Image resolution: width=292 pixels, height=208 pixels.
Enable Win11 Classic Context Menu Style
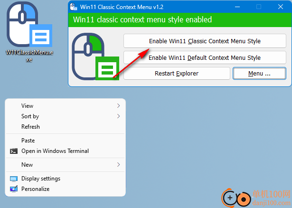pos(205,41)
